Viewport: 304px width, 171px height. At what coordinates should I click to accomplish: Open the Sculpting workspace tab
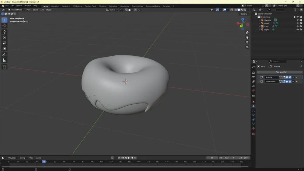click(x=66, y=6)
